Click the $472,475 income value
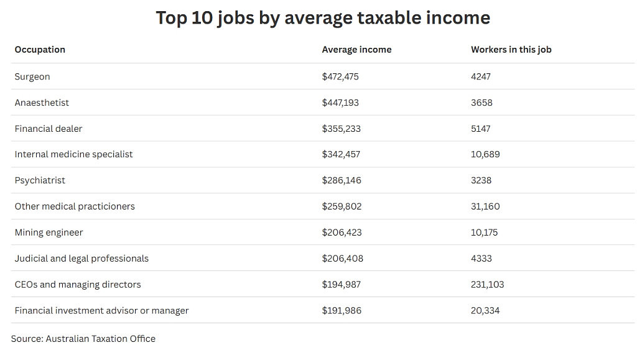This screenshot has width=637, height=345. (340, 76)
